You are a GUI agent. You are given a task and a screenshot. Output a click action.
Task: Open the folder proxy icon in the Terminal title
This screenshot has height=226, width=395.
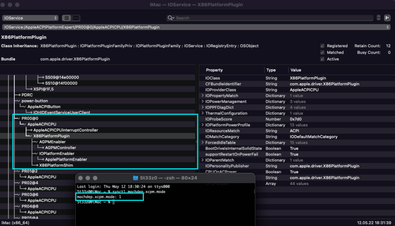click(135, 178)
